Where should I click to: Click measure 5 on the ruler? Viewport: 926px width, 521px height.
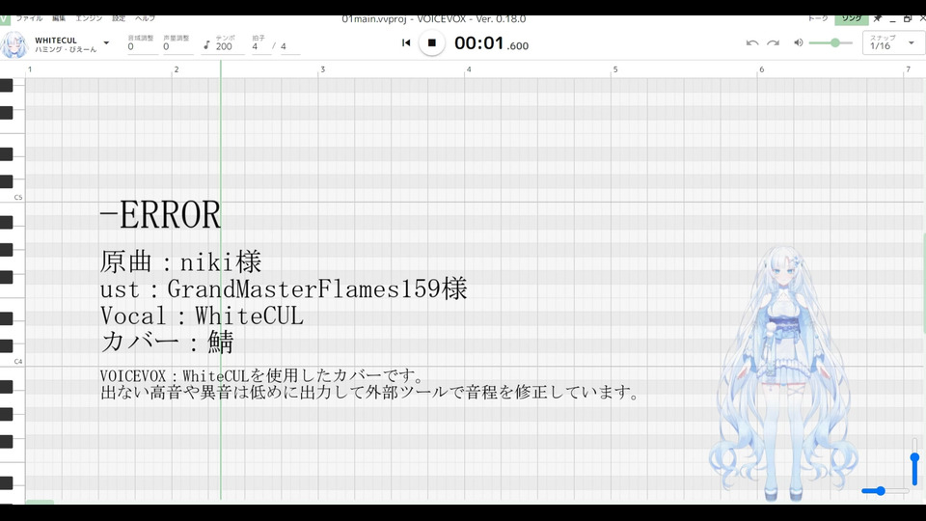[614, 69]
